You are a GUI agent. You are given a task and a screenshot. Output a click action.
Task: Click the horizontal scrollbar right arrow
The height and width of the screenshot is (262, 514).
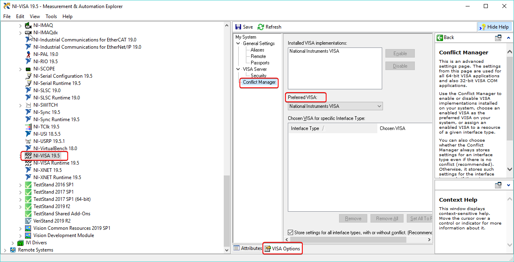tap(429, 240)
